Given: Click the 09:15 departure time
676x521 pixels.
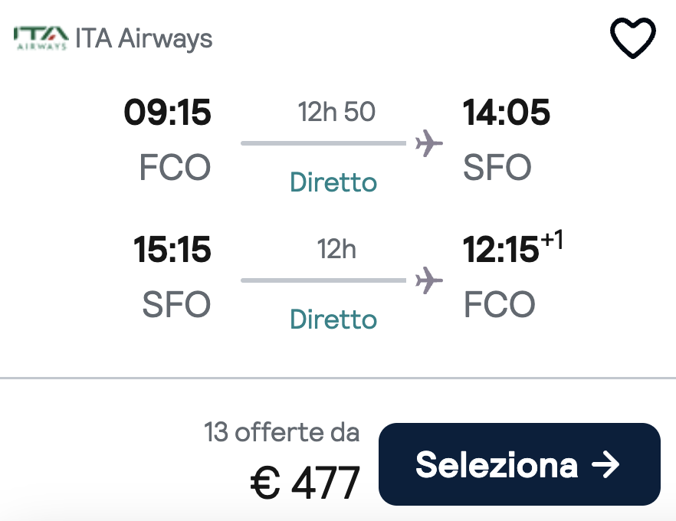Looking at the screenshot, I should [x=167, y=112].
